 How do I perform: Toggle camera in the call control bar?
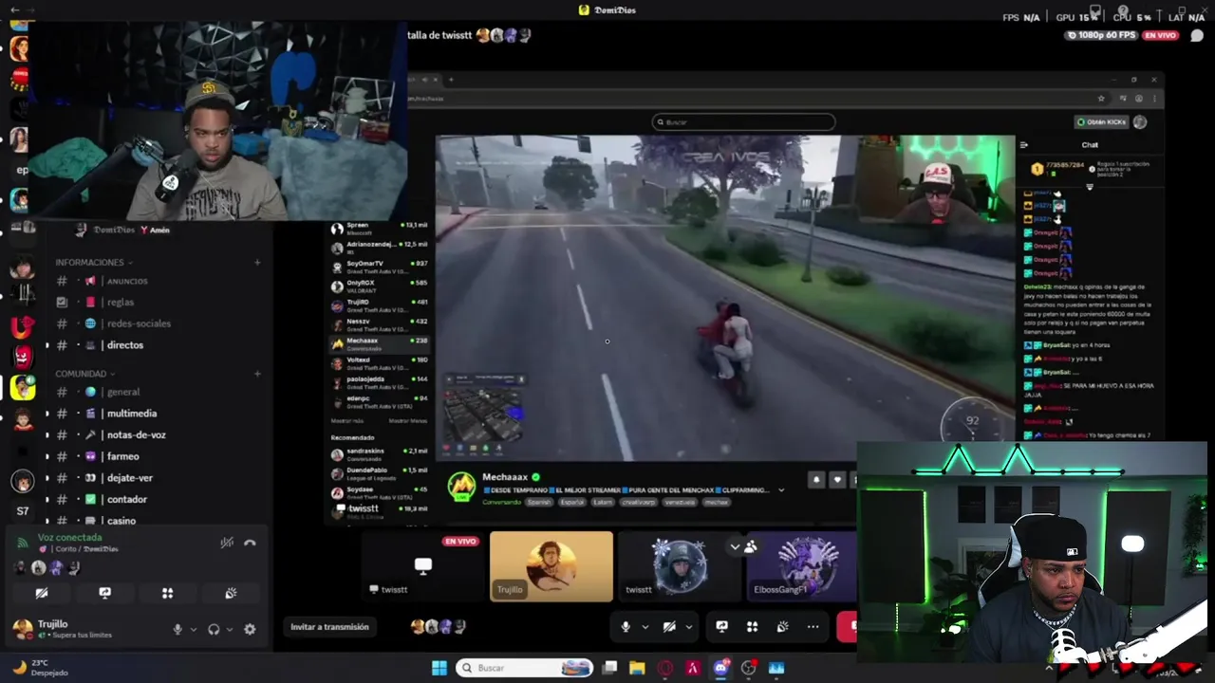pyautogui.click(x=669, y=627)
